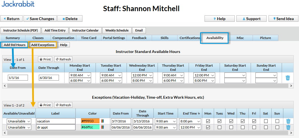Go to Portal Settings tab

pyautogui.click(x=114, y=38)
